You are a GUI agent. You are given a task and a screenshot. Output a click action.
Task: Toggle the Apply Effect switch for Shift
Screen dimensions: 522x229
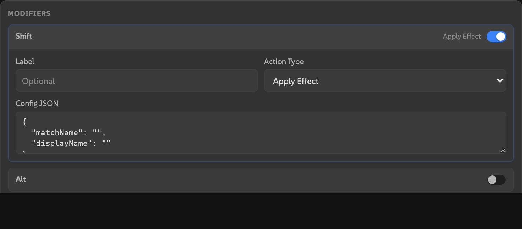click(x=496, y=37)
